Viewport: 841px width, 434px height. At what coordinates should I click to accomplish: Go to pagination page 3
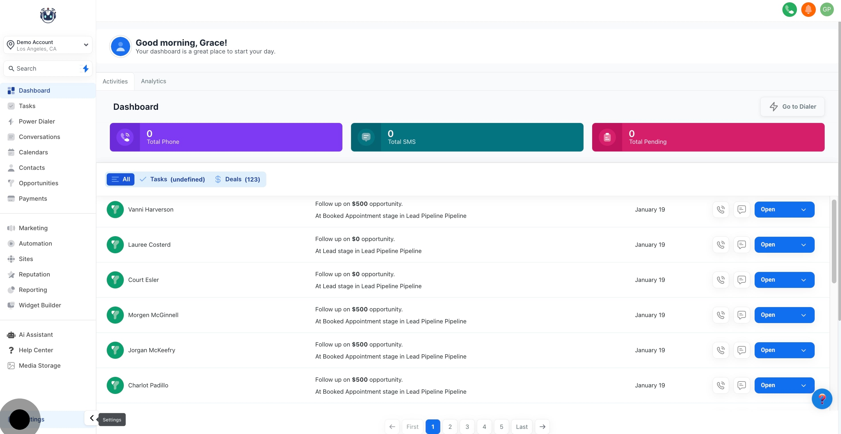[467, 427]
